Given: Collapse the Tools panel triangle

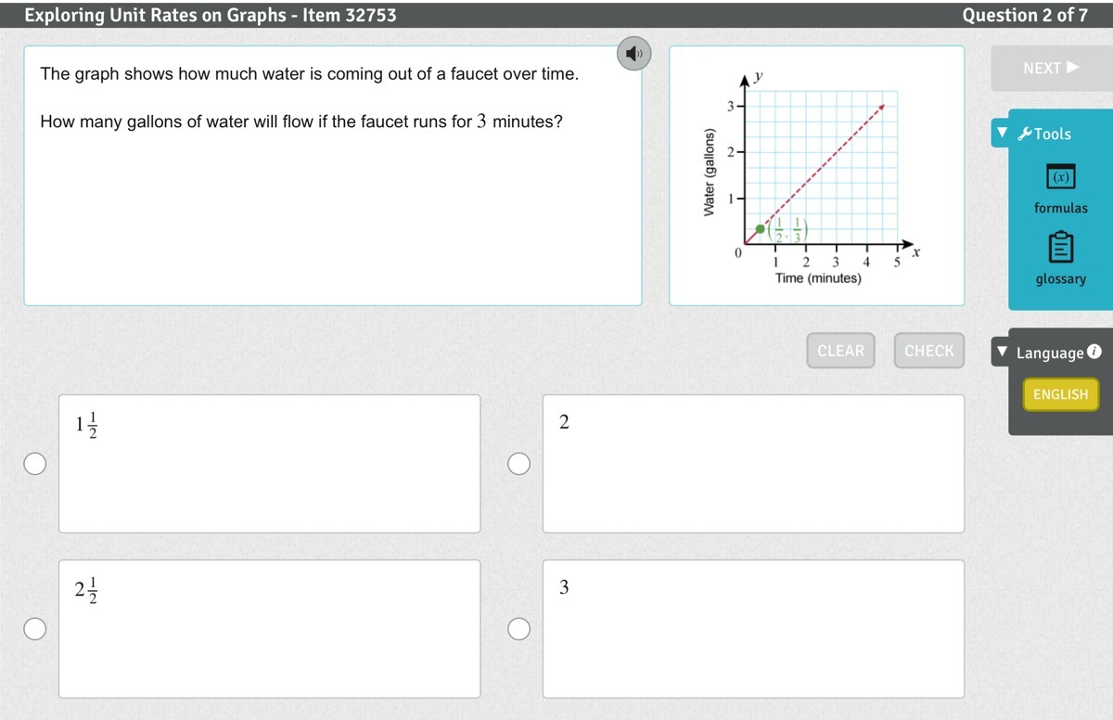Looking at the screenshot, I should click(x=1002, y=133).
